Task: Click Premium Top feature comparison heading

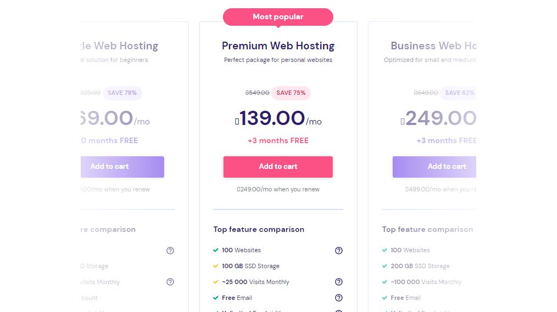Action: pyautogui.click(x=259, y=229)
